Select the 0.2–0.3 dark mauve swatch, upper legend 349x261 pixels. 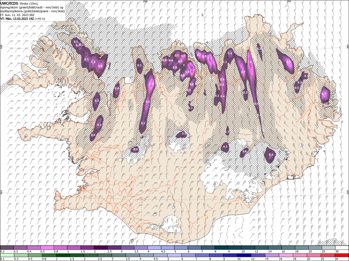(x=7, y=248)
